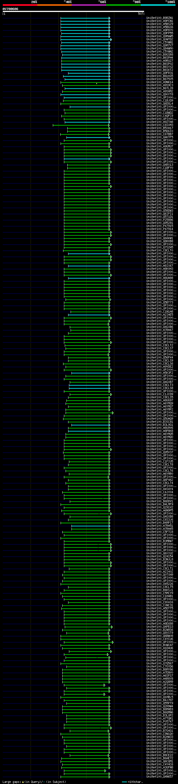Screen dimensions: 178x784
Task: Select the UniRef100_A9RU27 label
Action: (159, 61)
